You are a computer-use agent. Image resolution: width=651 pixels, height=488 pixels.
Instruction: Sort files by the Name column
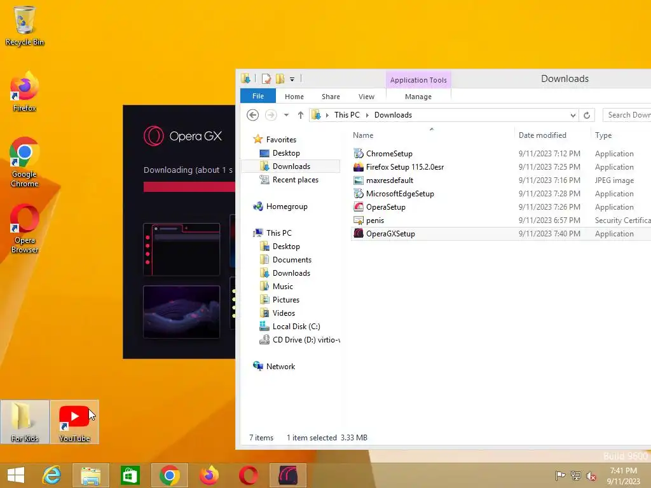coord(432,135)
